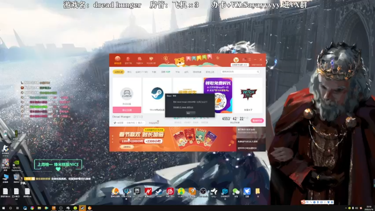
Task: Open the Recycle Bin desktop icon
Action: pyautogui.click(x=16, y=179)
